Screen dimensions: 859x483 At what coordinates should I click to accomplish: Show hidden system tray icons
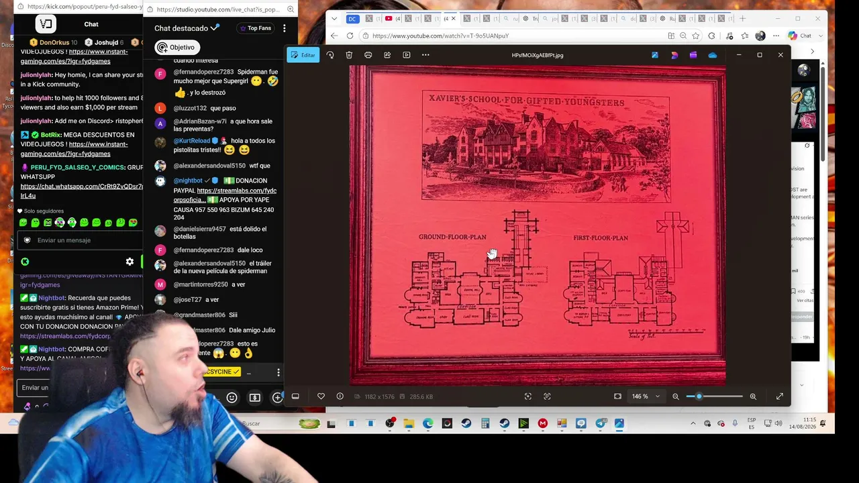[x=693, y=423]
